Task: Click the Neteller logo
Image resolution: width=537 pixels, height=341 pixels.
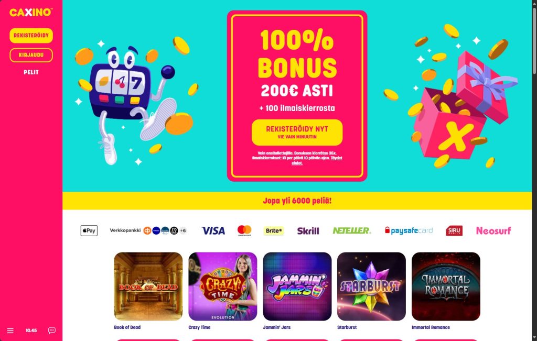Action: (x=352, y=230)
